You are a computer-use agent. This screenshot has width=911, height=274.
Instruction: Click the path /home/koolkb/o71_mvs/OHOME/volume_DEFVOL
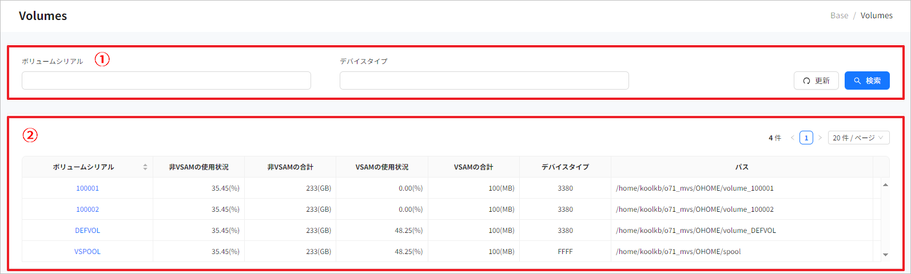(x=696, y=231)
